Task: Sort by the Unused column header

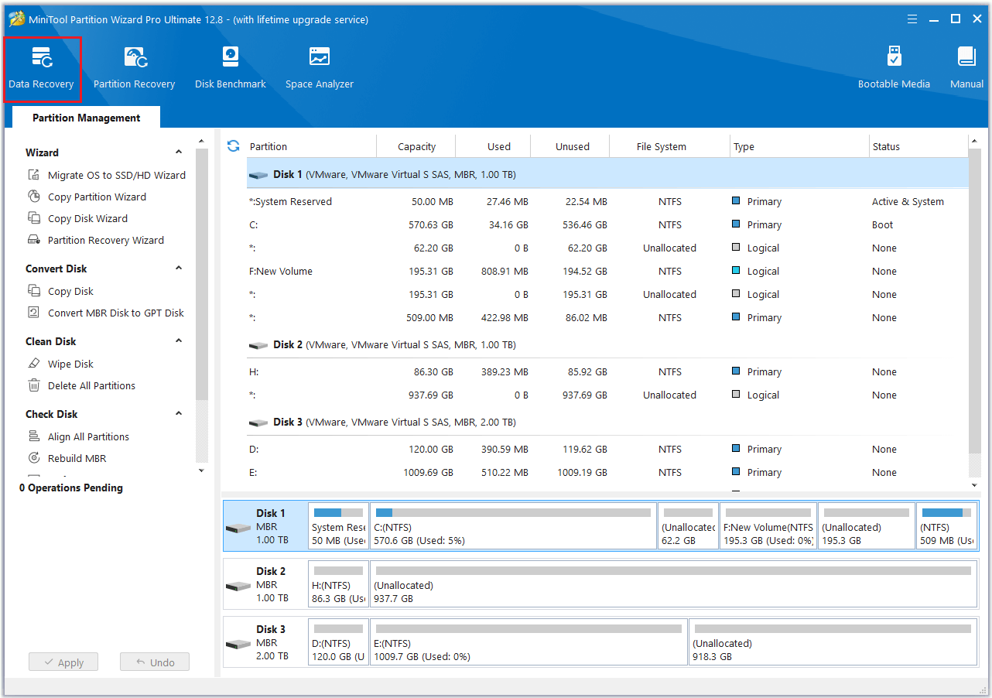Action: point(572,146)
